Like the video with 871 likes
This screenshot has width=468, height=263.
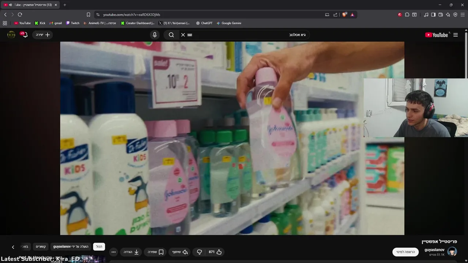[215, 252]
